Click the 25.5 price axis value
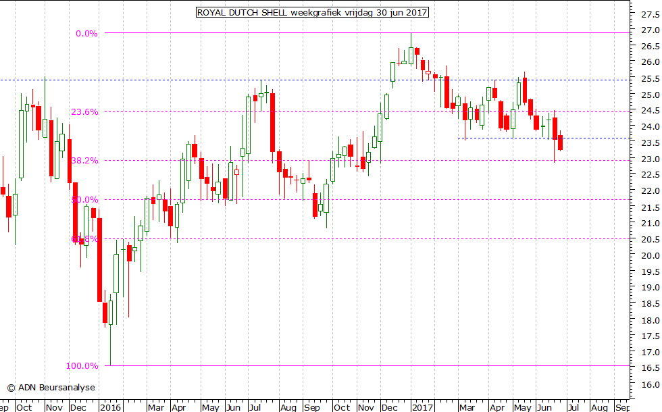This screenshot has height=412, width=662. click(x=650, y=79)
